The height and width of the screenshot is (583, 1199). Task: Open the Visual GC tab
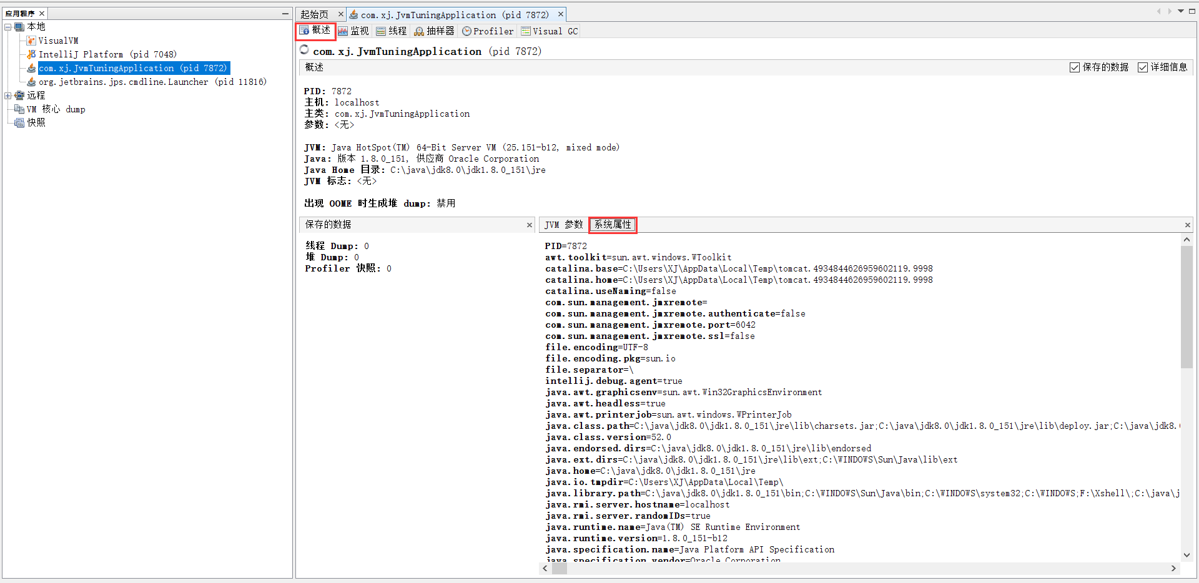[x=550, y=31]
